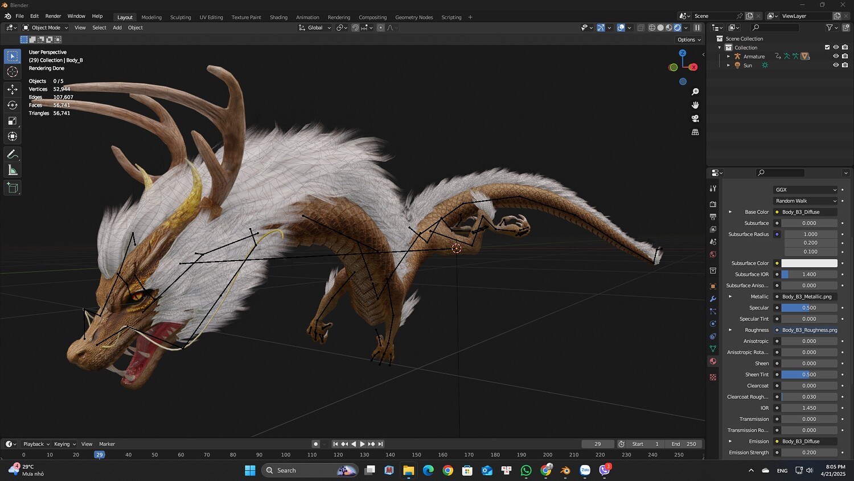854x481 pixels.
Task: Select the Measure tool
Action: click(x=13, y=170)
